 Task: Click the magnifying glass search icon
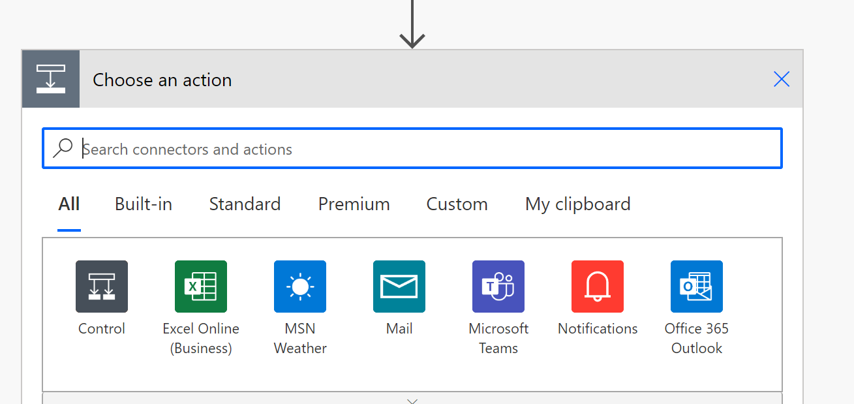pyautogui.click(x=63, y=149)
